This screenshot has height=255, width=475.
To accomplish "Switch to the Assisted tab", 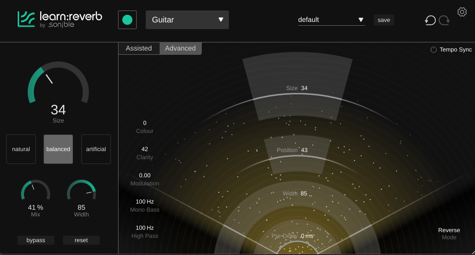I will pyautogui.click(x=139, y=48).
